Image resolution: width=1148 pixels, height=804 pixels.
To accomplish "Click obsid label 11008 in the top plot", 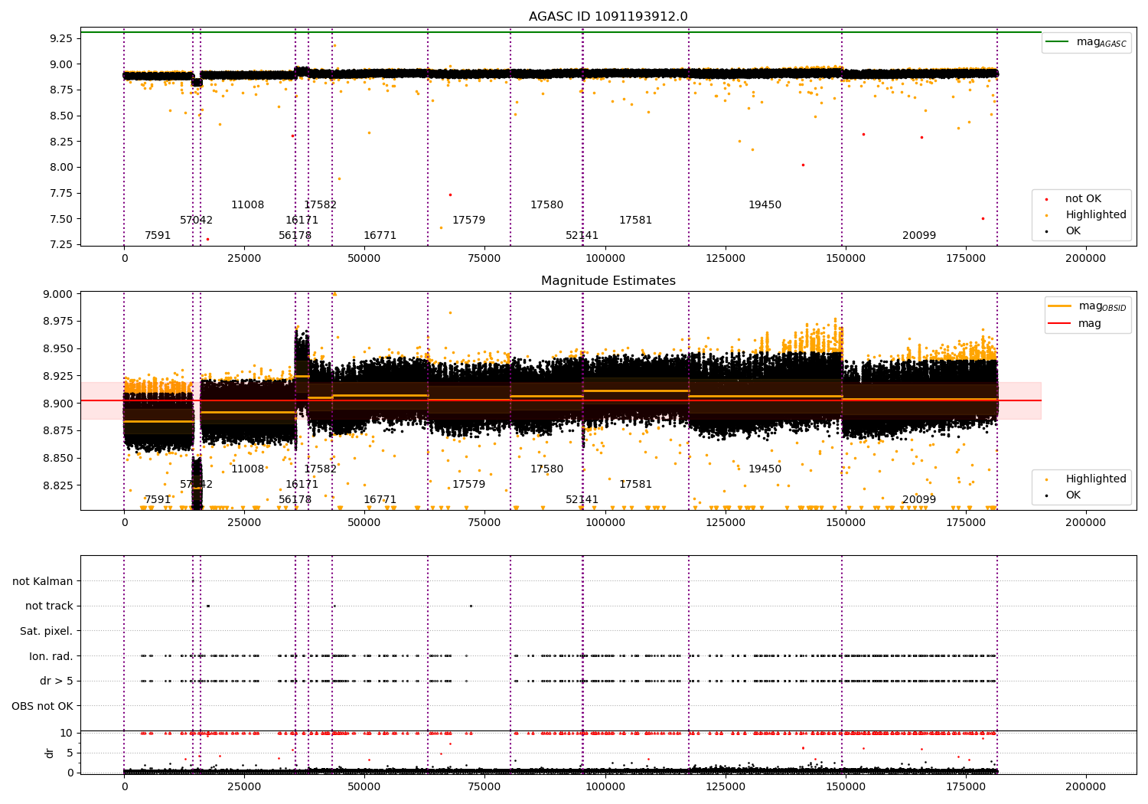I will click(x=247, y=204).
